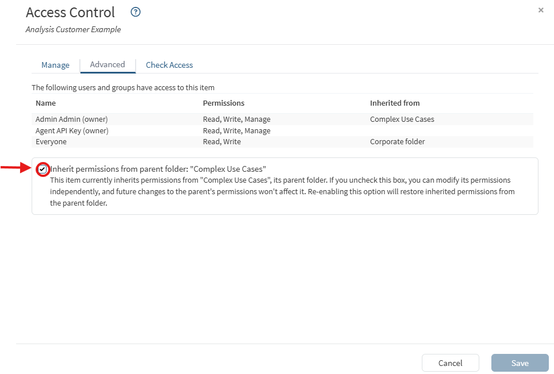554x374 pixels.
Task: Click Admin Admin's Read, Write, Manage cell
Action: tap(236, 119)
